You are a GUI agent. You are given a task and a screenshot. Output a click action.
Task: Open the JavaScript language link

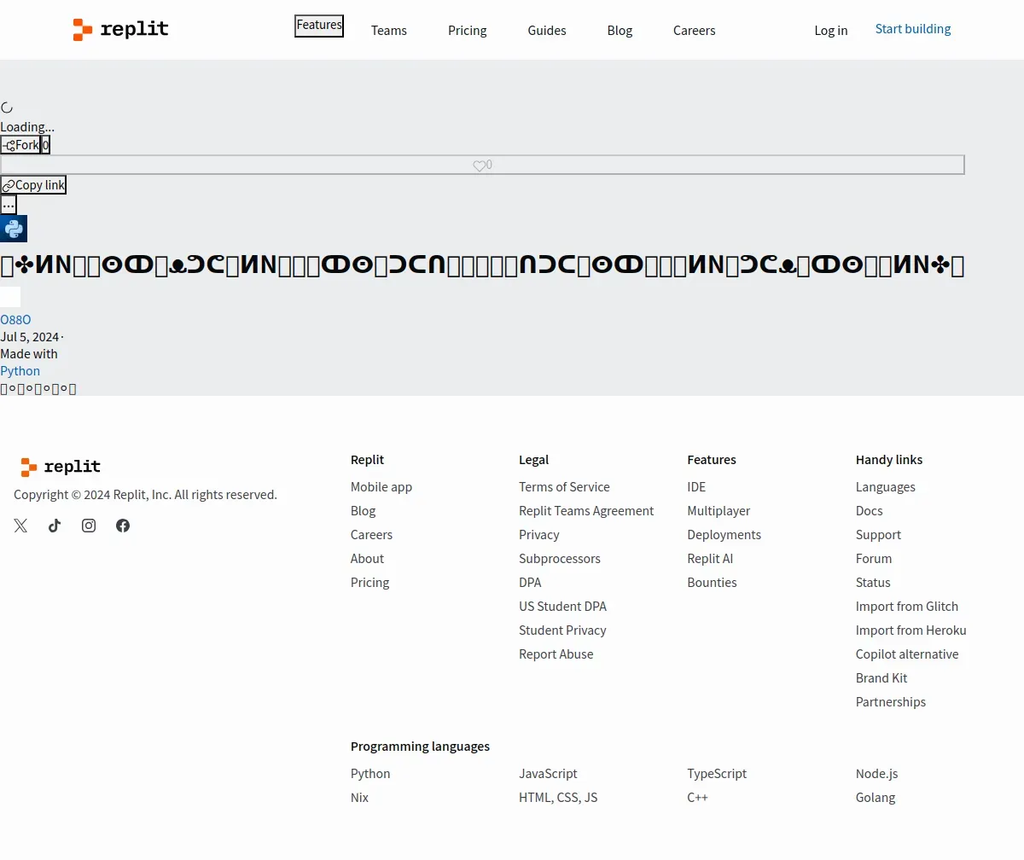(548, 774)
